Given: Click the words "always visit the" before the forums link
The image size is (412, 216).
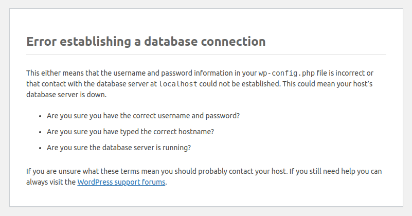Looking at the screenshot, I should point(50,182).
